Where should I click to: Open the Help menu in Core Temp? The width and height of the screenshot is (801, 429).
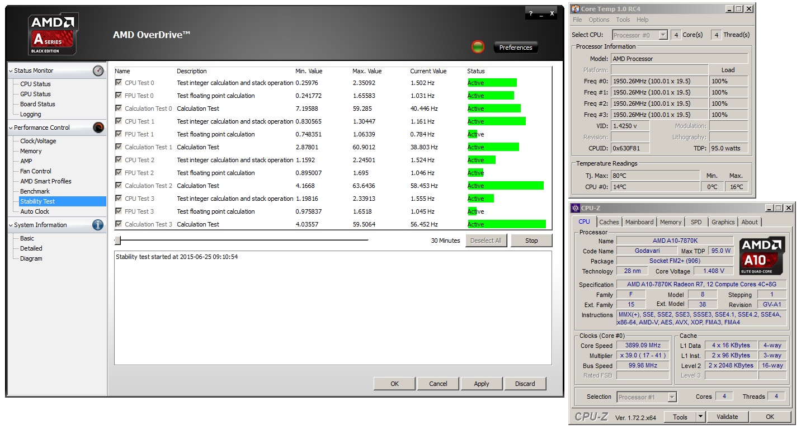click(643, 20)
